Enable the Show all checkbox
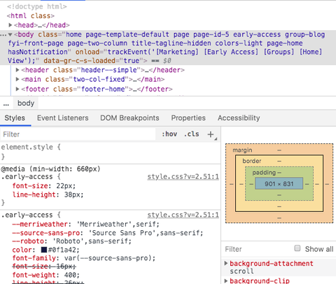This screenshot has height=284, width=336. [297, 248]
